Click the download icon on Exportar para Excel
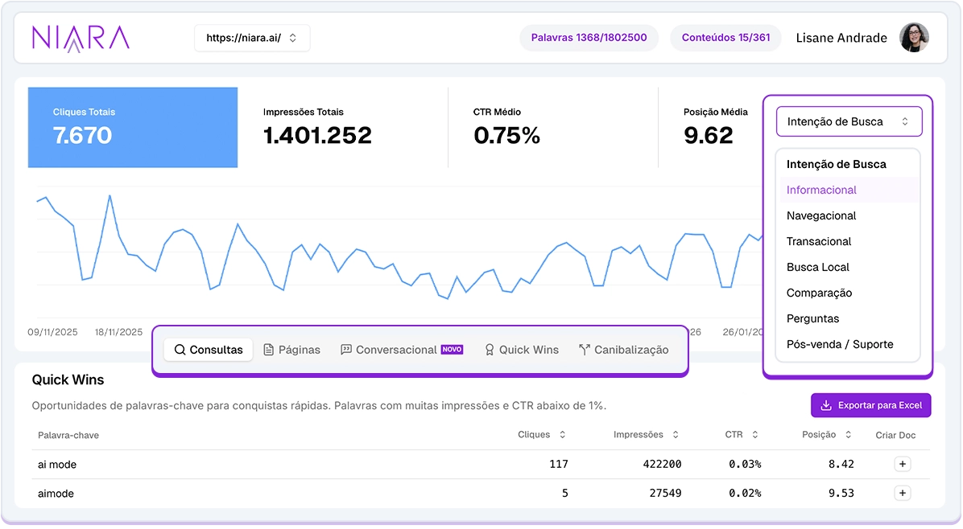This screenshot has height=529, width=963. click(825, 405)
